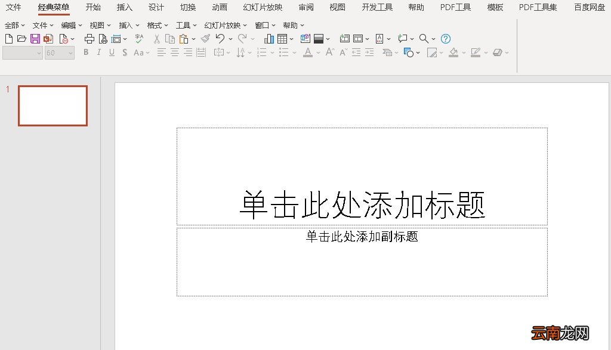Switch to the 经典菜单 ribbon tab

[53, 8]
